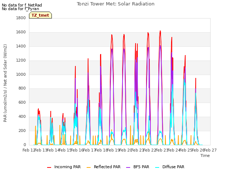Click the 'Time' x-axis title
Screen dimensions: 232x174
205,156
